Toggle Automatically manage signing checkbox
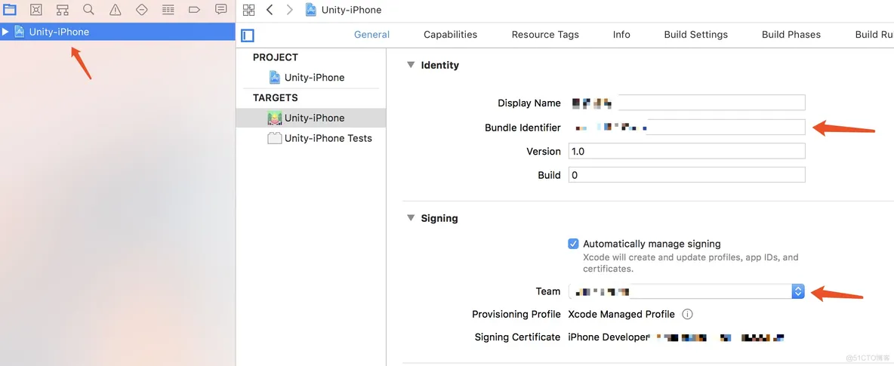894x366 pixels. click(574, 244)
